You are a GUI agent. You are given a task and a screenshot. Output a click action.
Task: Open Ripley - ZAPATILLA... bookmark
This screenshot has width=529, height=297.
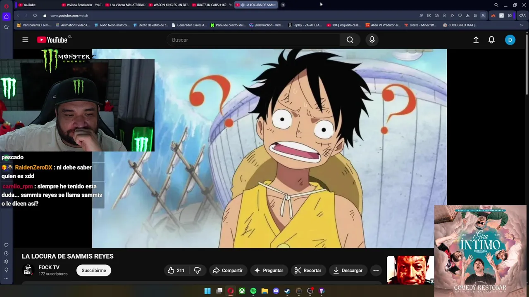click(305, 25)
